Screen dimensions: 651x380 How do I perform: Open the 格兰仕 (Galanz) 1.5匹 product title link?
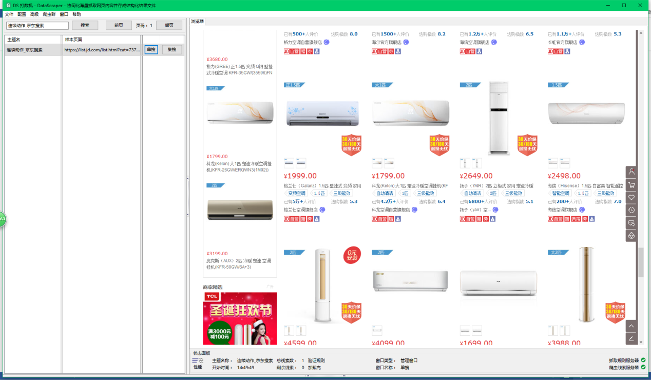(x=322, y=185)
